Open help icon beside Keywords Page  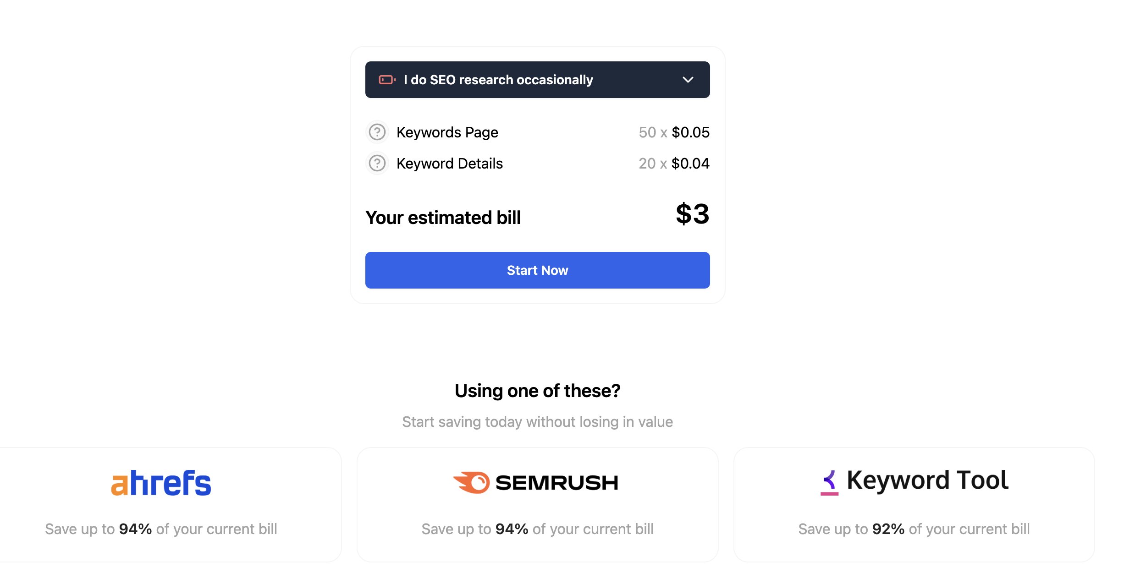tap(377, 132)
